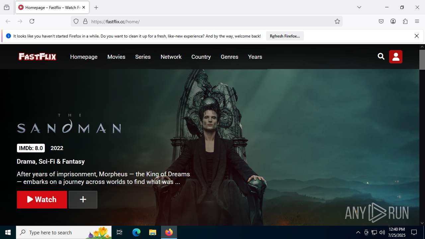
Task: Click the Windows taskbar search box
Action: (64, 232)
